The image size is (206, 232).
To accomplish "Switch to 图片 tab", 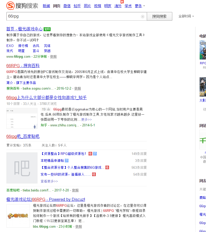I will (87, 6).
